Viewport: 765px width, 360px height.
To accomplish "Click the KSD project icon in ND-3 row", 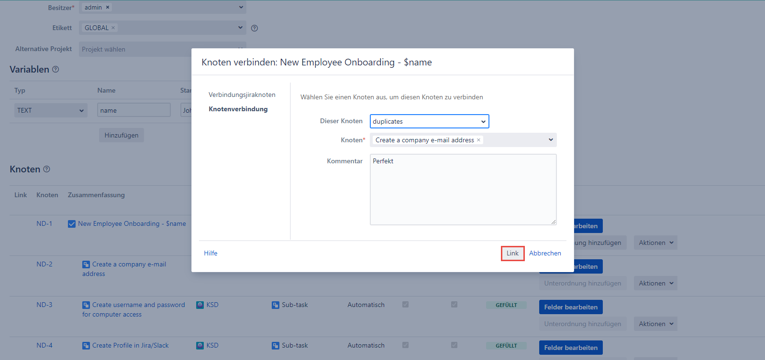I will click(200, 305).
